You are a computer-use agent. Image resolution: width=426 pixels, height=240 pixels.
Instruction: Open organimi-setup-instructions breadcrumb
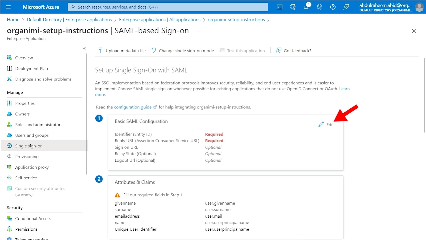236,20
